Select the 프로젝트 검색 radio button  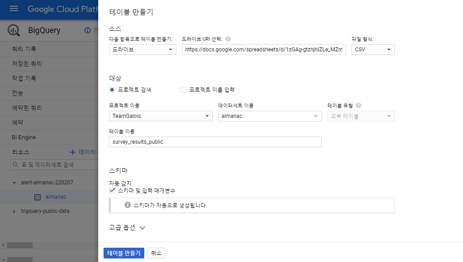[x=112, y=90]
